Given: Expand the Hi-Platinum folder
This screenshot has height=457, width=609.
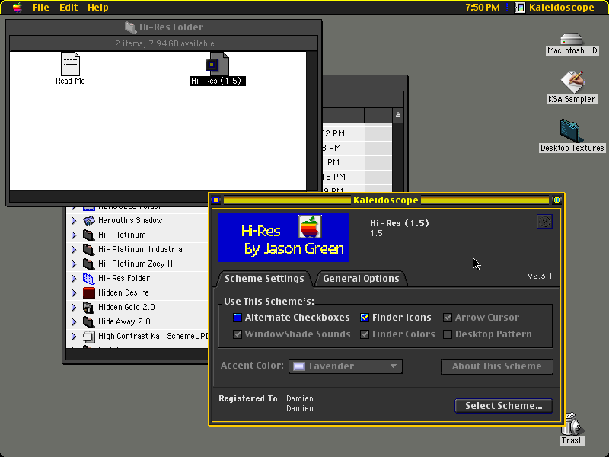Looking at the screenshot, I should pos(74,235).
